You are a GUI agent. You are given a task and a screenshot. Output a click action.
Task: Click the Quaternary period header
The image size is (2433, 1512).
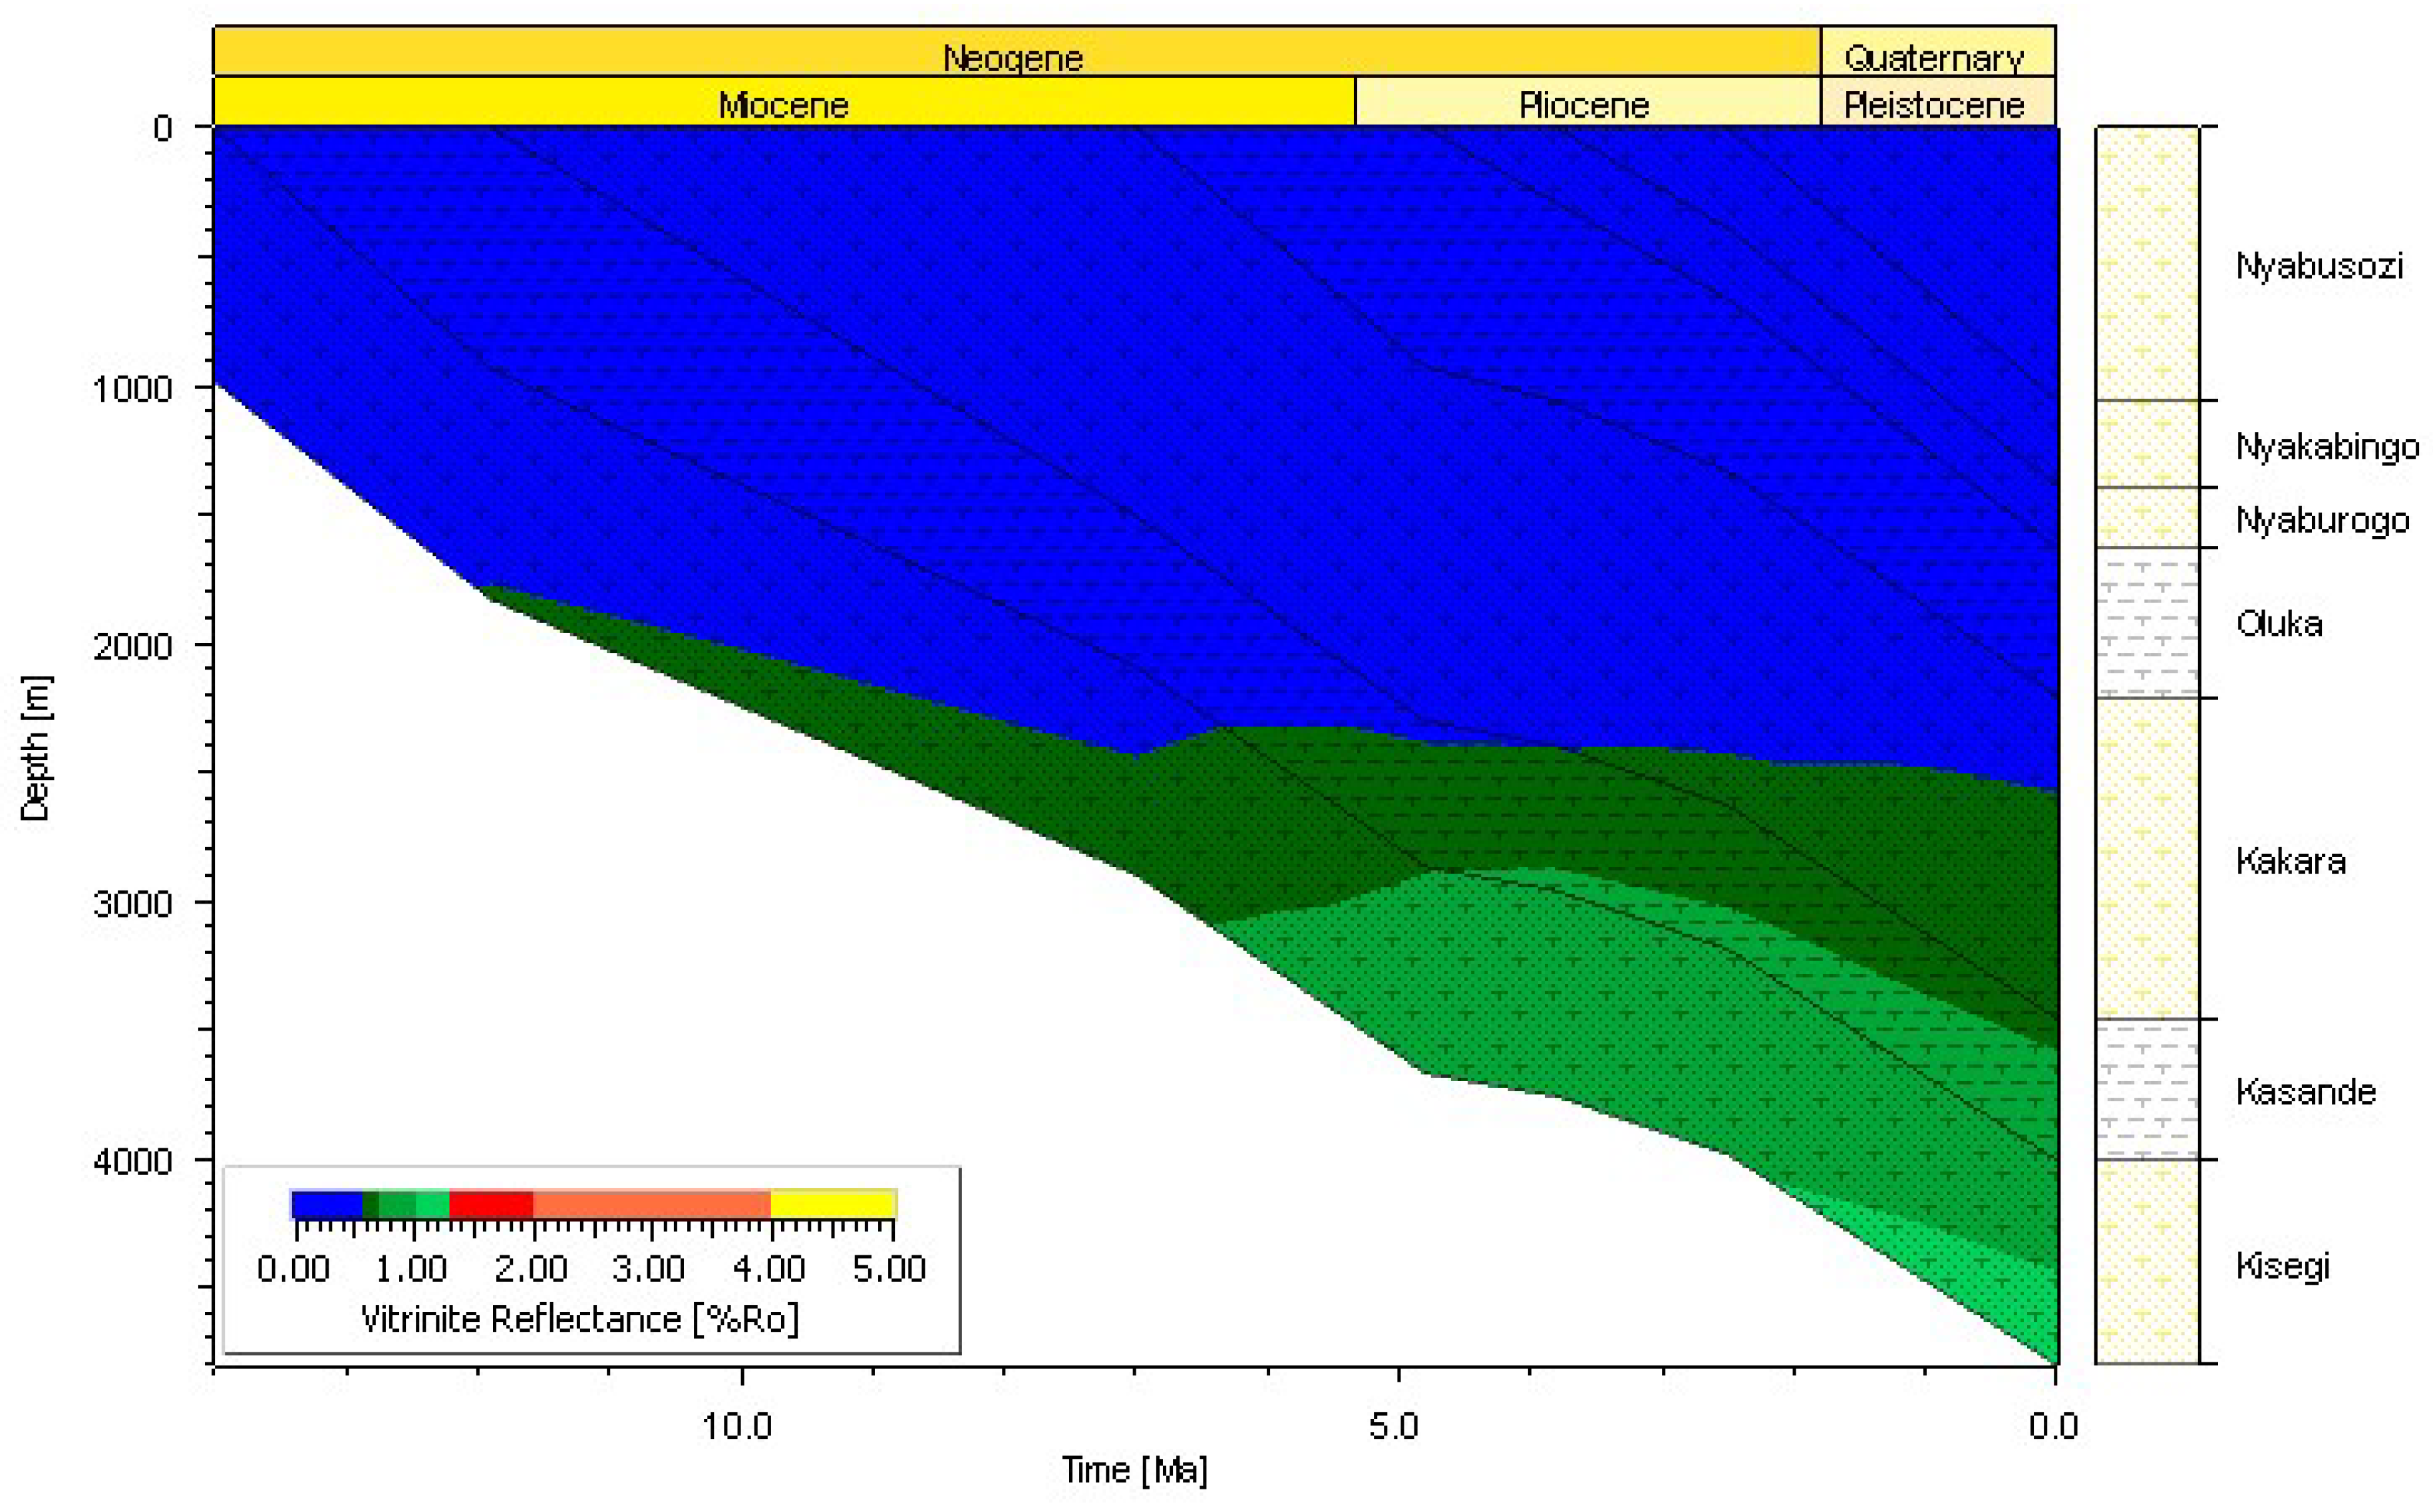(x=1934, y=57)
